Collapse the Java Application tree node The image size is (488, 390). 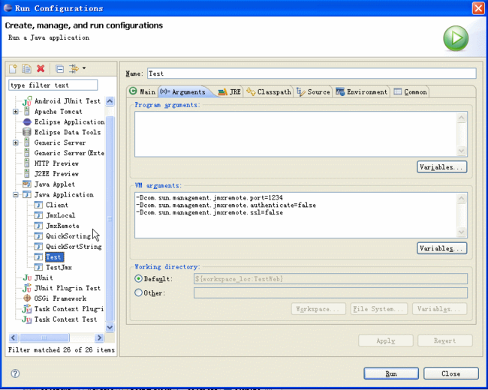click(15, 195)
